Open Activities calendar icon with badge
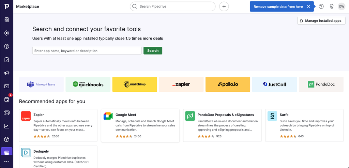Image resolution: width=349 pixels, height=168 pixels. coord(6,100)
